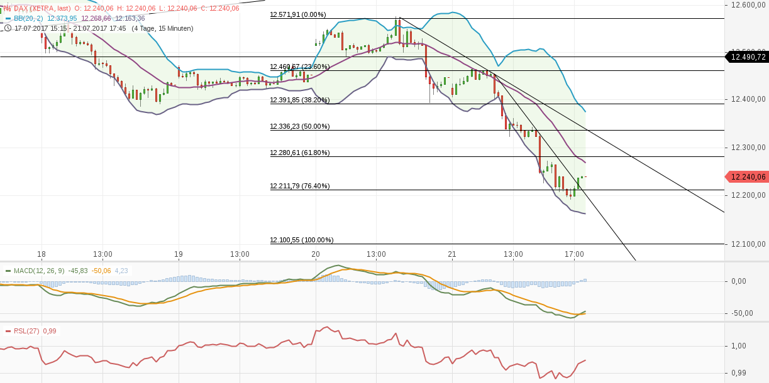769x383 pixels.
Task: Click the 12.211,79 (76.40%) retracement label
Action: [299, 185]
